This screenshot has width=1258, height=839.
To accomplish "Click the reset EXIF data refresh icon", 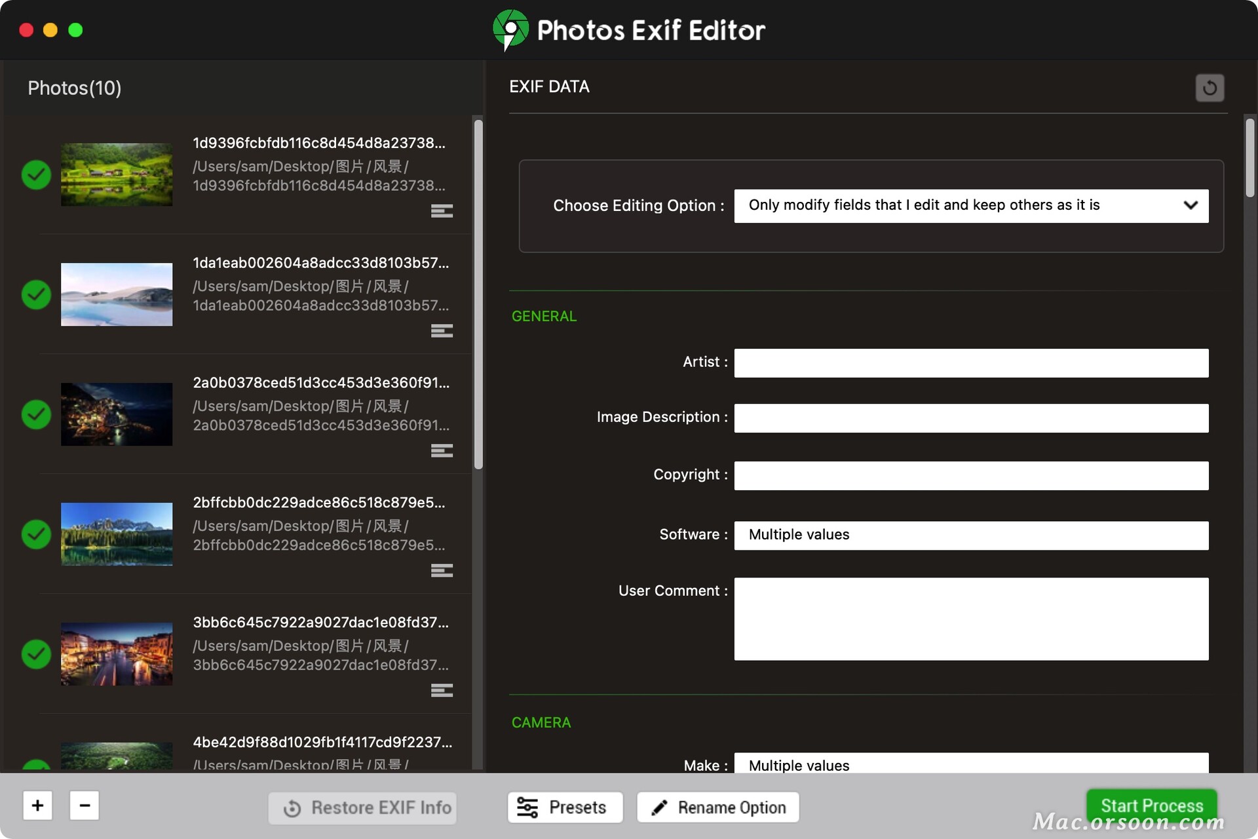I will tap(1209, 88).
